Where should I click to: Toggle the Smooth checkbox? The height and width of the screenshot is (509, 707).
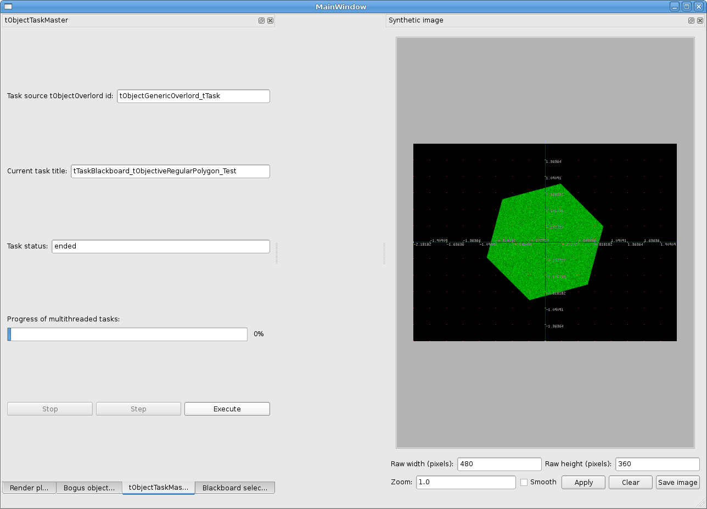point(524,482)
